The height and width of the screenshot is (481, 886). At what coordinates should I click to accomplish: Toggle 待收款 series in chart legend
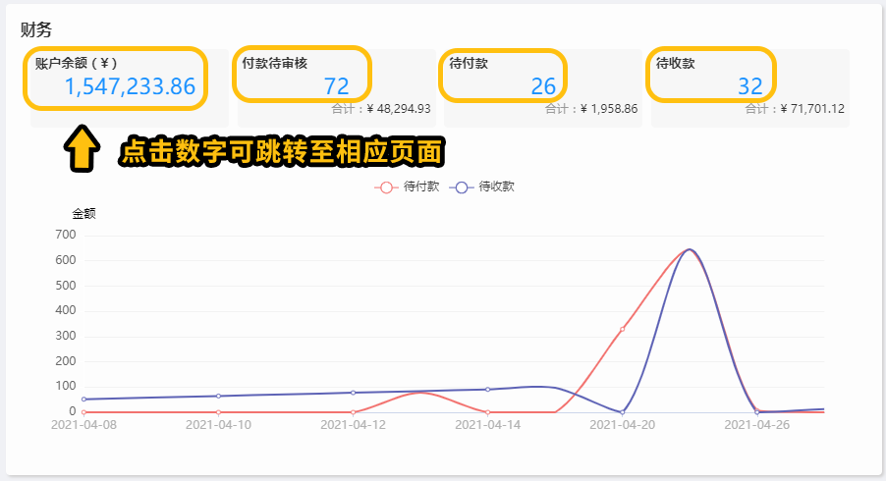tap(482, 187)
